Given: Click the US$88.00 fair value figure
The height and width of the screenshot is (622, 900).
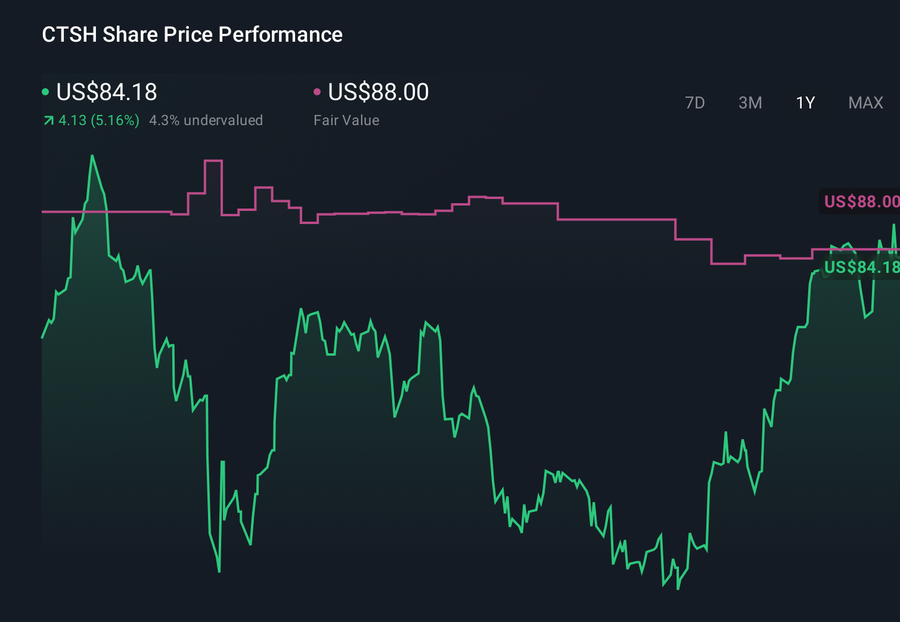Looking at the screenshot, I should 378,92.
